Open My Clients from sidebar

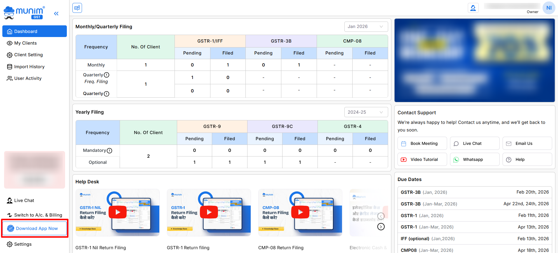(25, 43)
